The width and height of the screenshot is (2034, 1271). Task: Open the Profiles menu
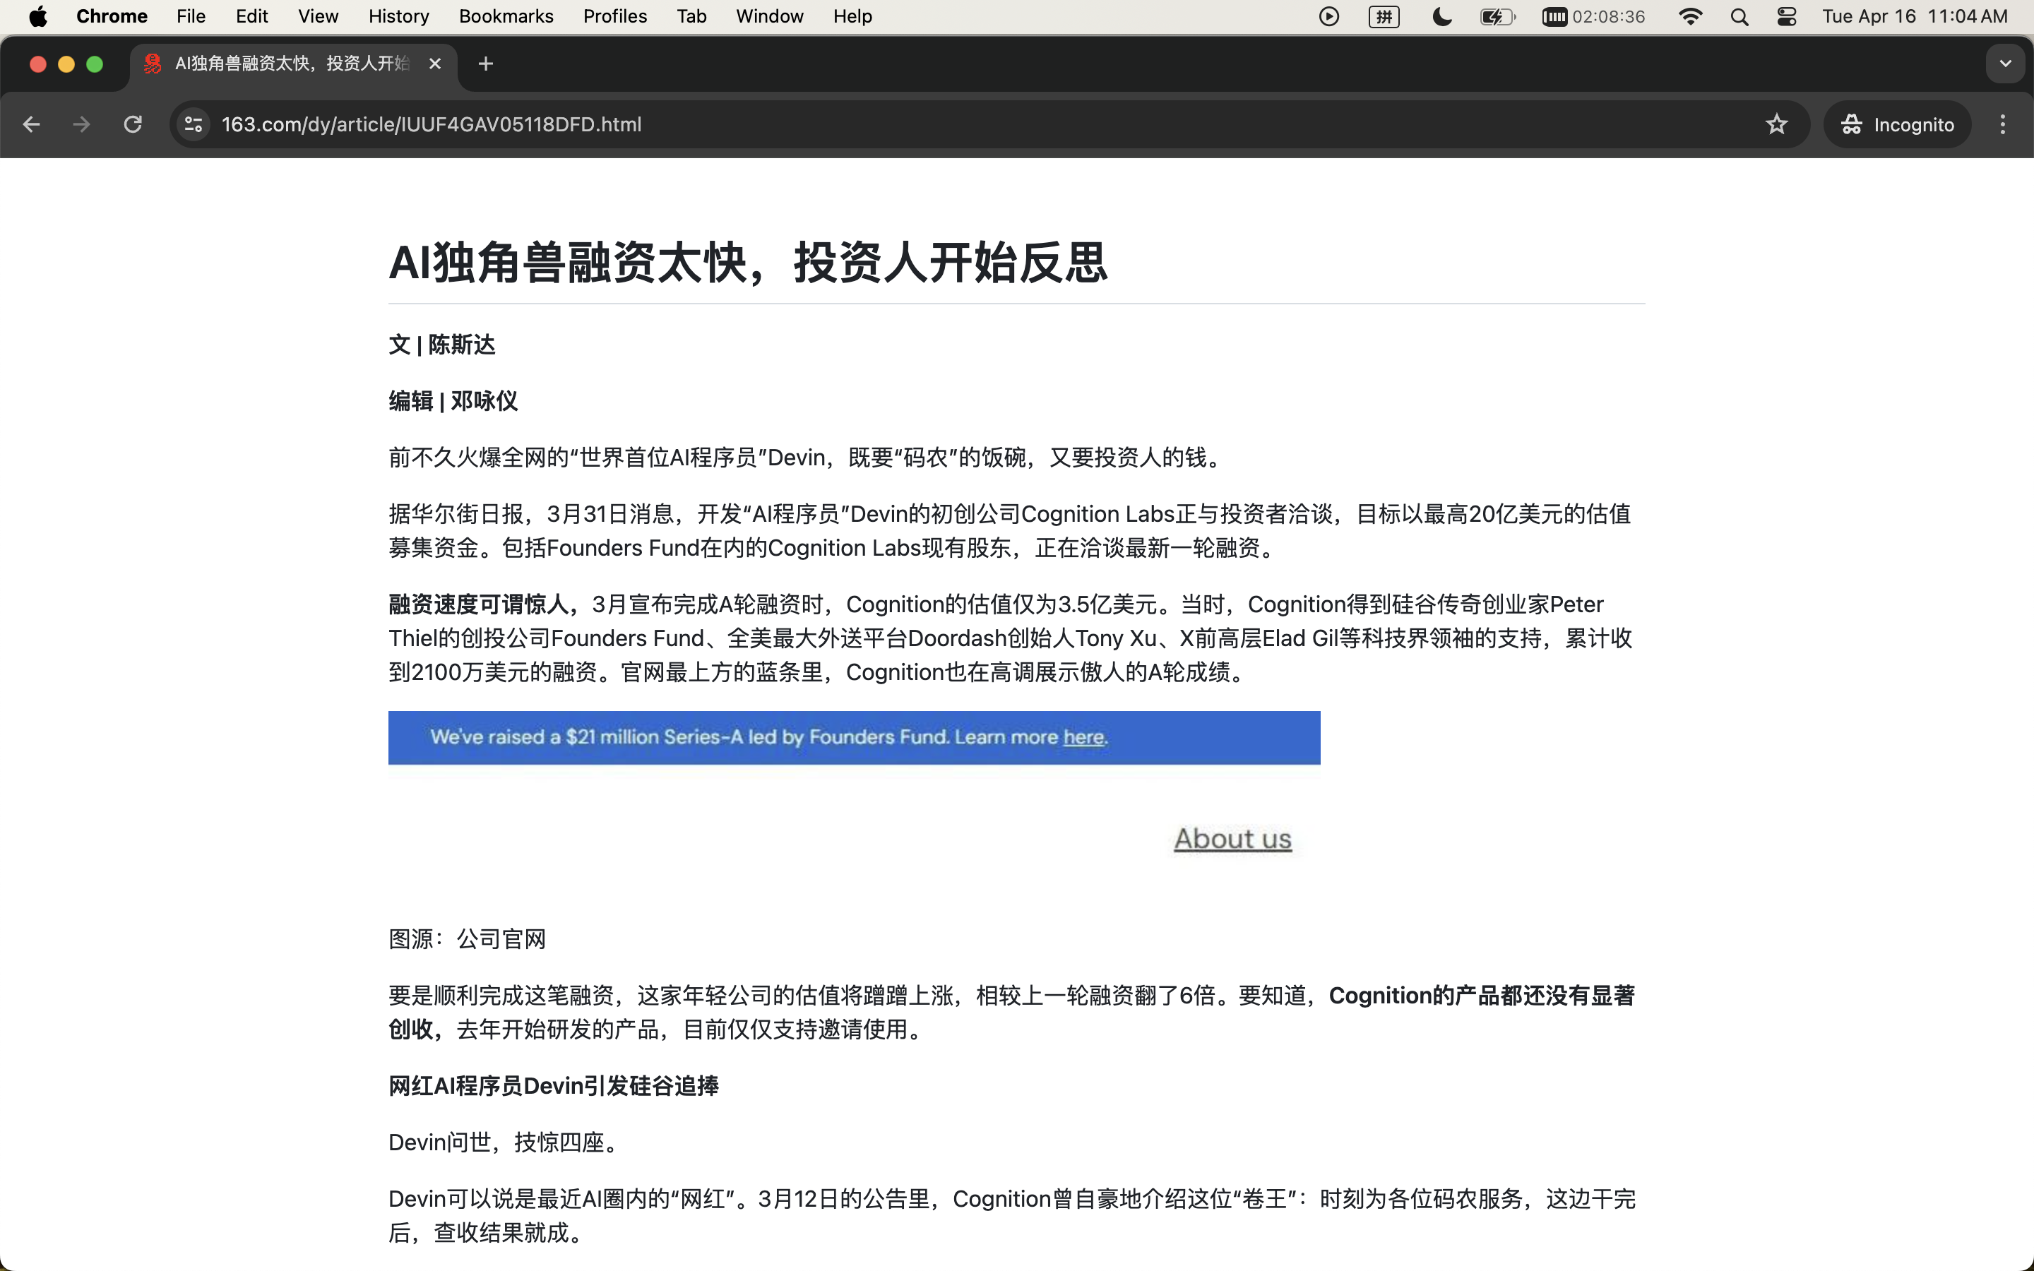[615, 17]
